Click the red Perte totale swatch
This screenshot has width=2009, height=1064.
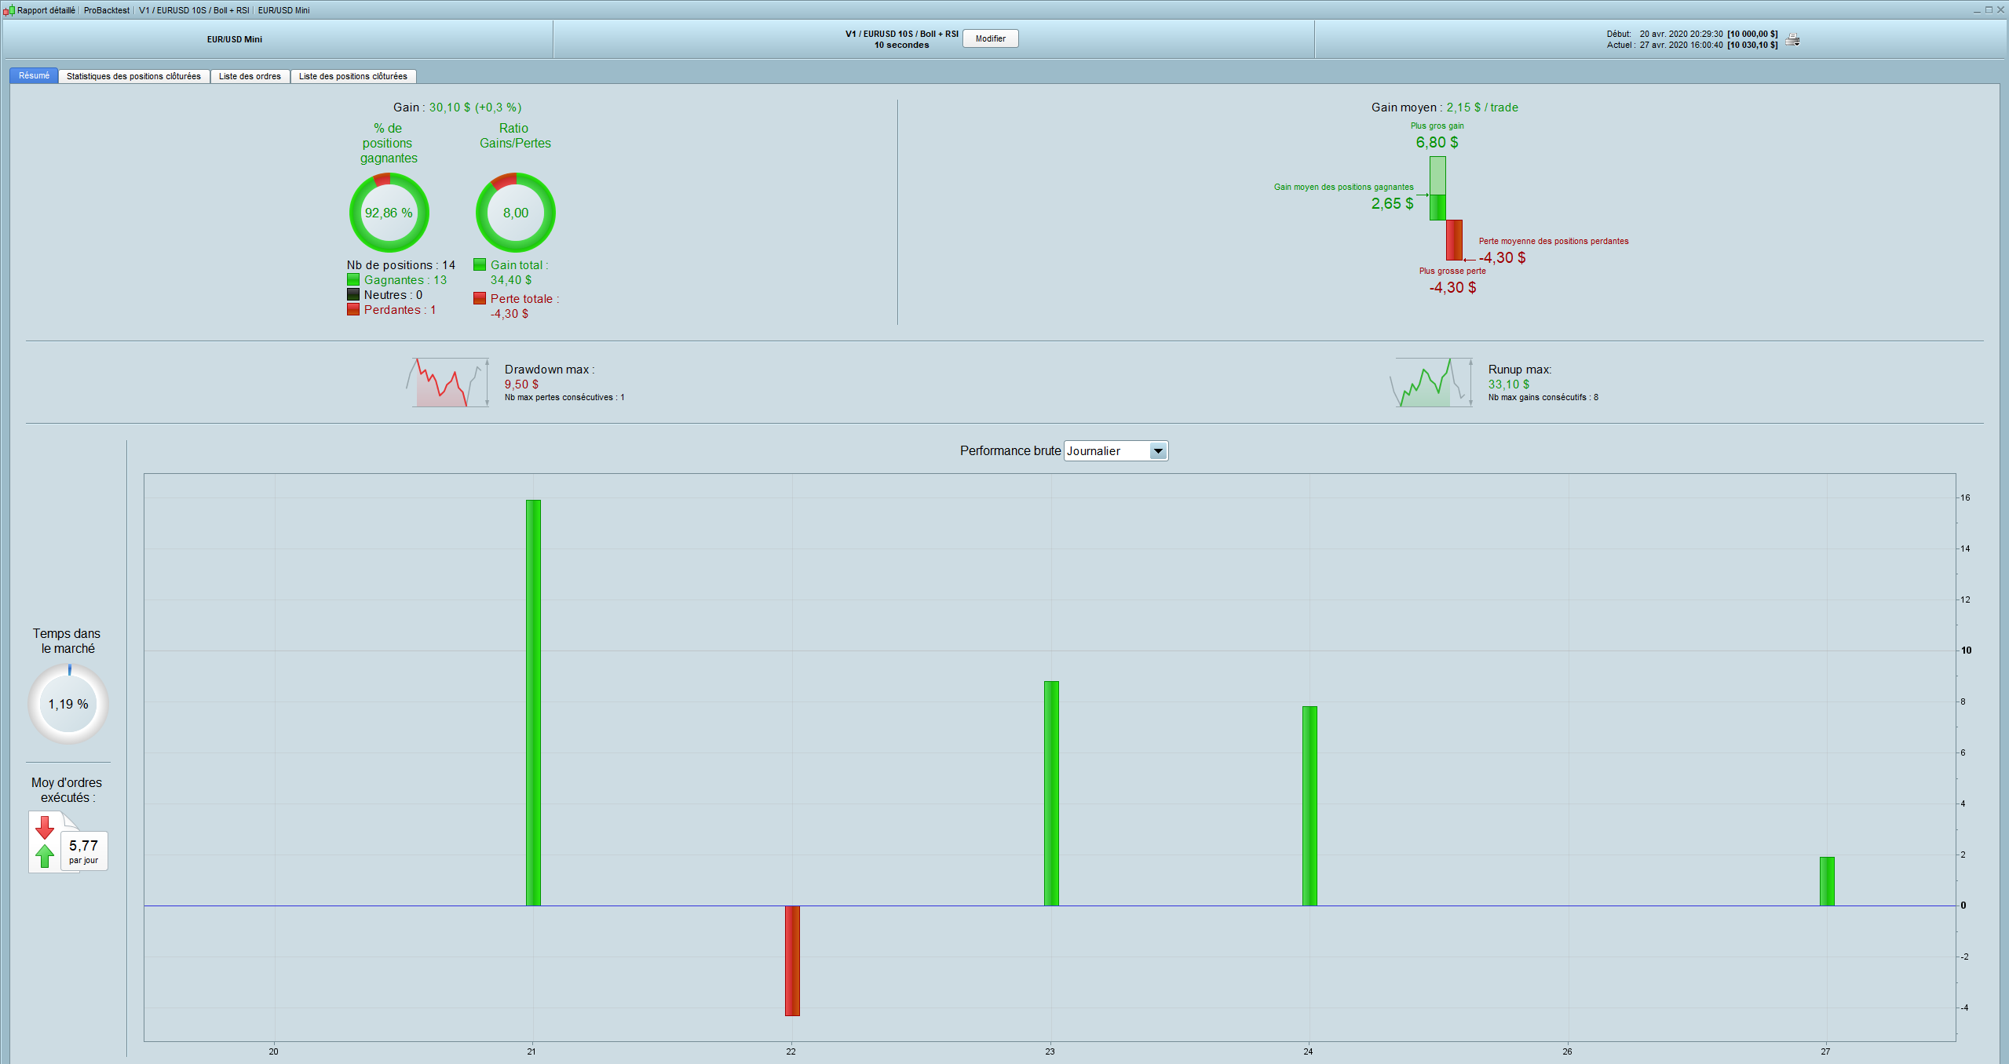[x=480, y=298]
